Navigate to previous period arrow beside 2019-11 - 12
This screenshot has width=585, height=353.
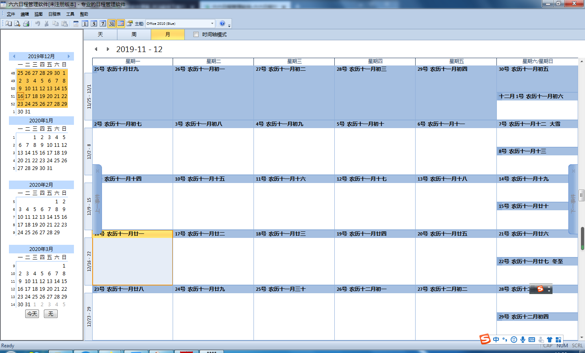tap(96, 49)
